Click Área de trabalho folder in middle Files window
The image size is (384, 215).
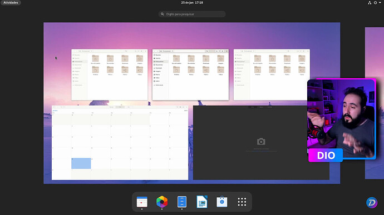pos(176,59)
